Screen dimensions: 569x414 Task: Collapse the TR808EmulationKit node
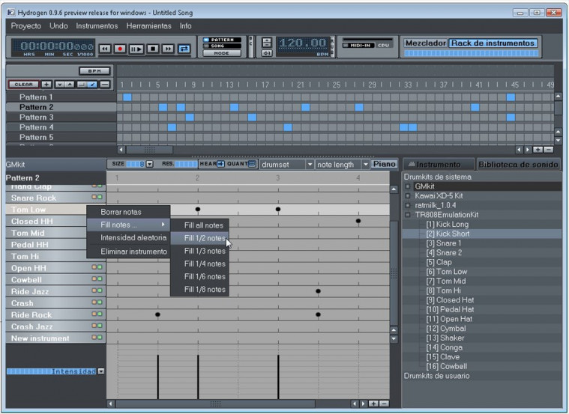(x=408, y=215)
